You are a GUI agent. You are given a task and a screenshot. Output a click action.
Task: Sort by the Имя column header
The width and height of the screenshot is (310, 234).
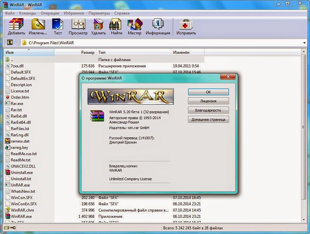29,52
